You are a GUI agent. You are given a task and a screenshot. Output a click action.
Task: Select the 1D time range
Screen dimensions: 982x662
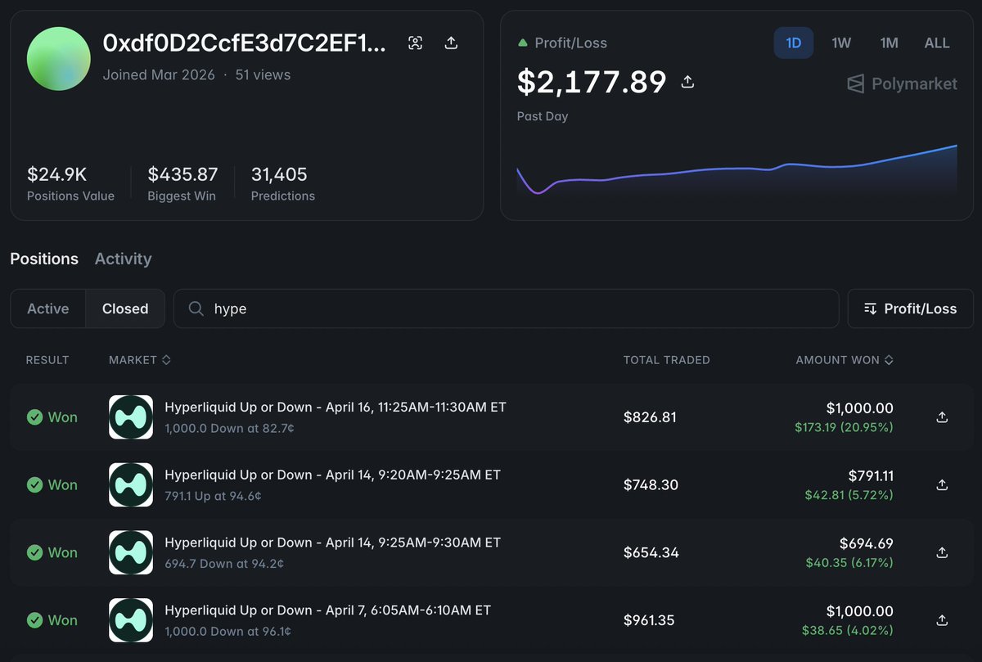[794, 43]
